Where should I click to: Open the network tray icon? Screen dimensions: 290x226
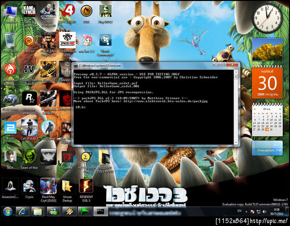[x=259, y=212]
